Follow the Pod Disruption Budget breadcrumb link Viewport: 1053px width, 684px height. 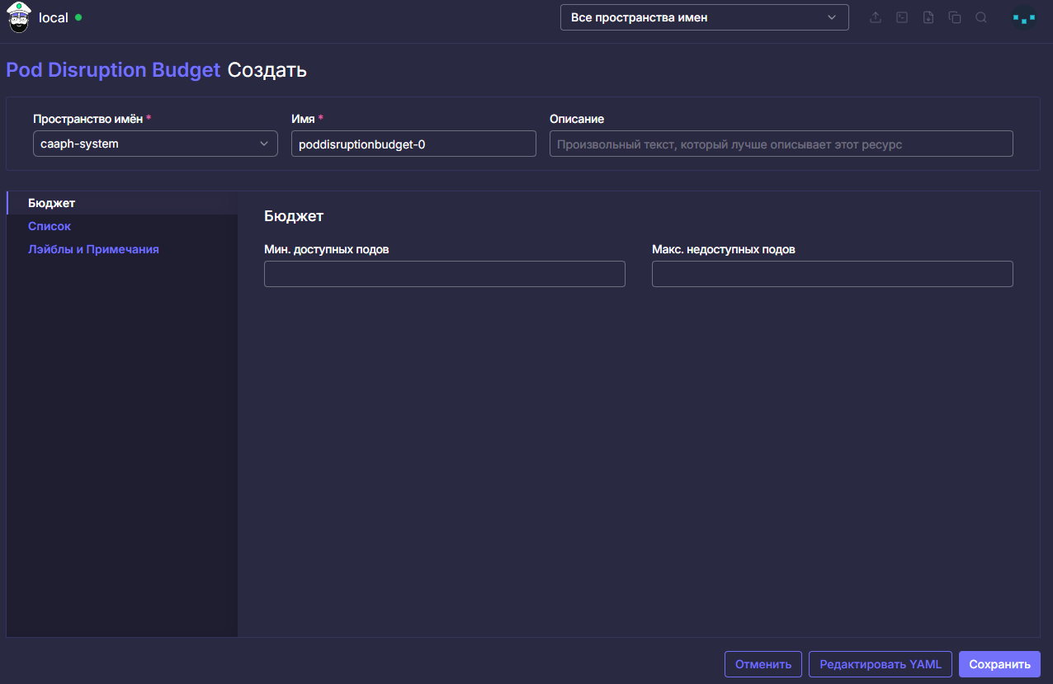click(113, 70)
